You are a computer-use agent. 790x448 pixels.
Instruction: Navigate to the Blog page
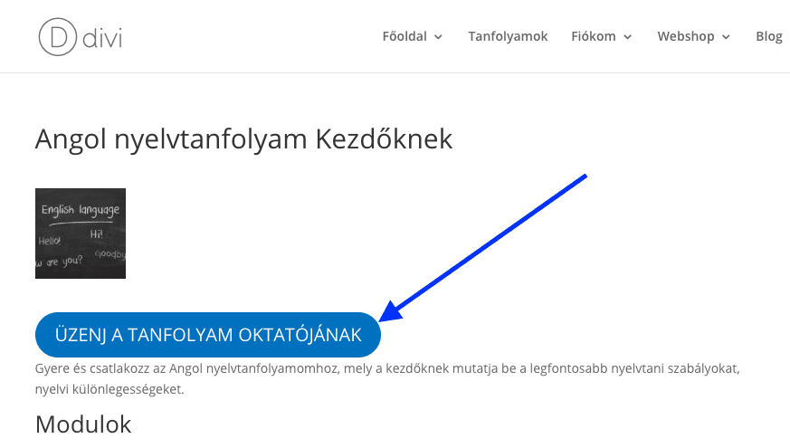tap(768, 36)
